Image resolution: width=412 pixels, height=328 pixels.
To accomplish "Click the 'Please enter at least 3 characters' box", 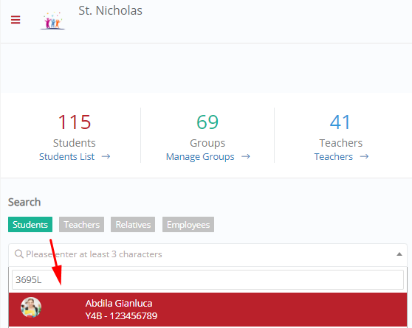I will coord(207,254).
